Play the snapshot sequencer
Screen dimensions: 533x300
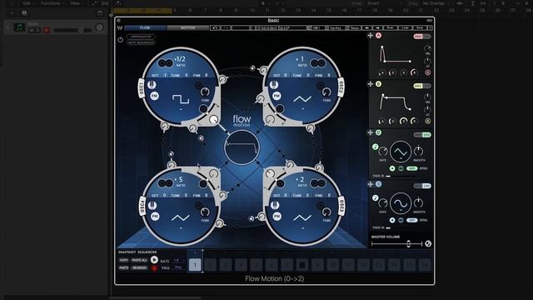point(154,260)
